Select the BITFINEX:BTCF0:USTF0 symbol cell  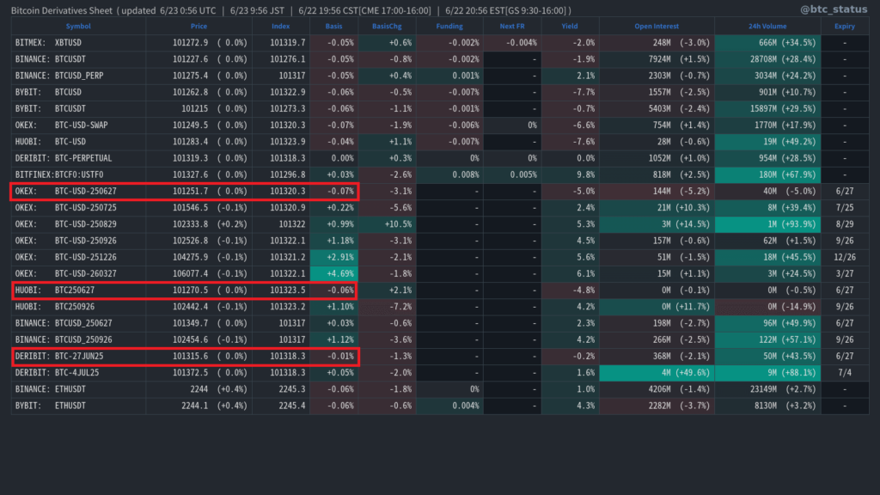(78, 174)
